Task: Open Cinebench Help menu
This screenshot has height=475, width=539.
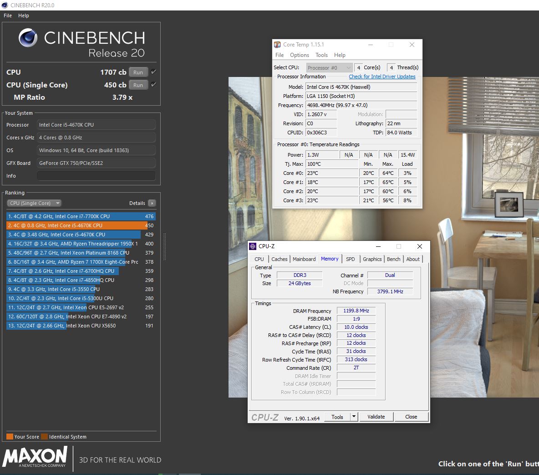Action: 23,15
